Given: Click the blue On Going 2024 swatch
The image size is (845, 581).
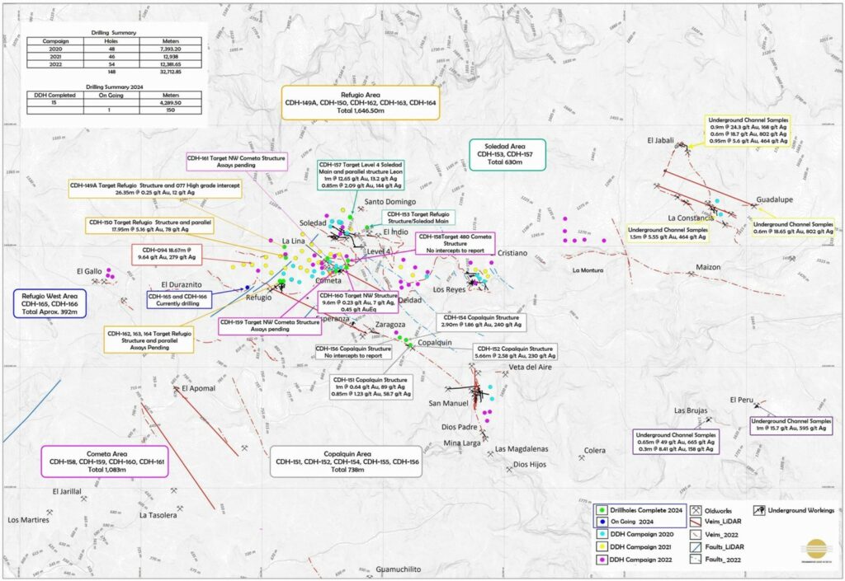Looking at the screenshot, I should point(603,522).
